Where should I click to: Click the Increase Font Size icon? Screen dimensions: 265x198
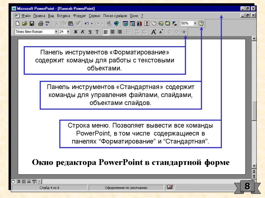(154, 32)
